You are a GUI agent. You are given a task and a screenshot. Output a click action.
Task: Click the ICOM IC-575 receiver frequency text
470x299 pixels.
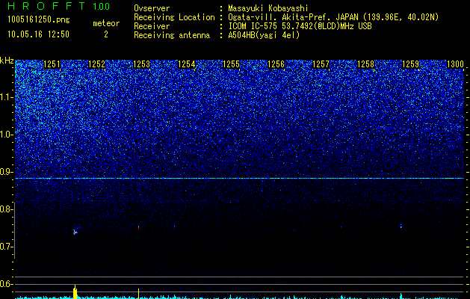300,26
